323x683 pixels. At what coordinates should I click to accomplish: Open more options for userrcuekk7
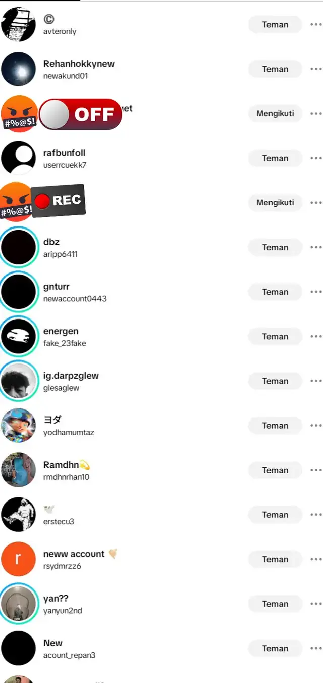[x=316, y=158]
